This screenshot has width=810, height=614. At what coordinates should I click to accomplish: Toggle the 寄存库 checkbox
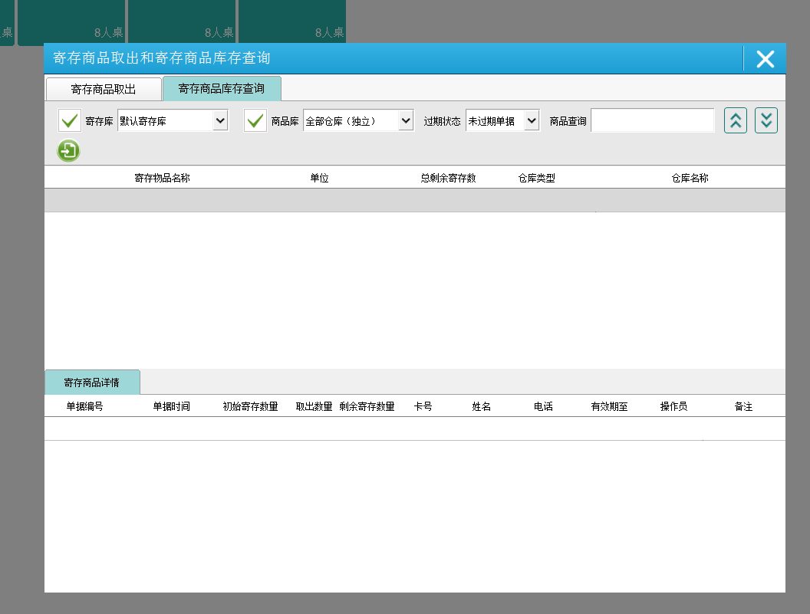click(70, 121)
